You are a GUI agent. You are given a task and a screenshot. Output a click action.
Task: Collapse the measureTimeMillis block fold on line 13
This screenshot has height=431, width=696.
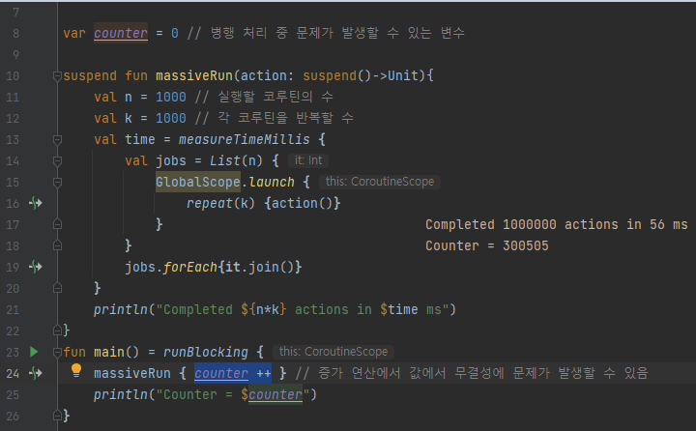(57, 140)
